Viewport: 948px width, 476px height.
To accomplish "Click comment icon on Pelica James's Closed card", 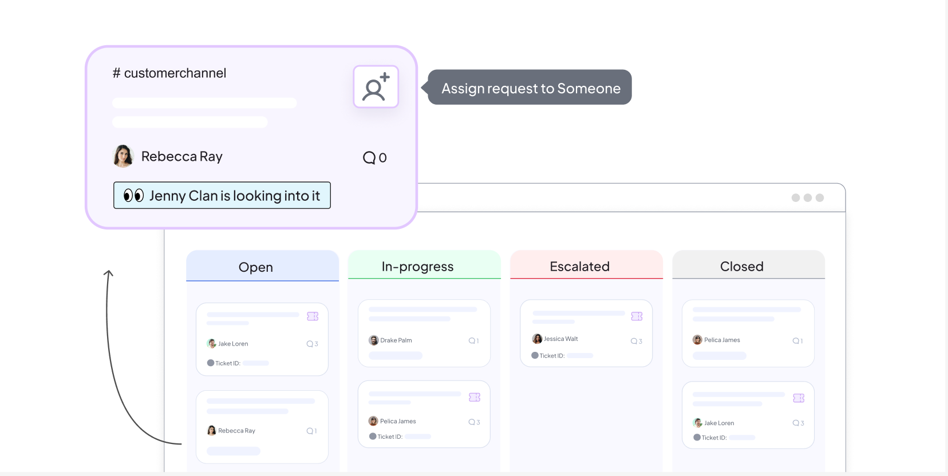I will [x=796, y=341].
